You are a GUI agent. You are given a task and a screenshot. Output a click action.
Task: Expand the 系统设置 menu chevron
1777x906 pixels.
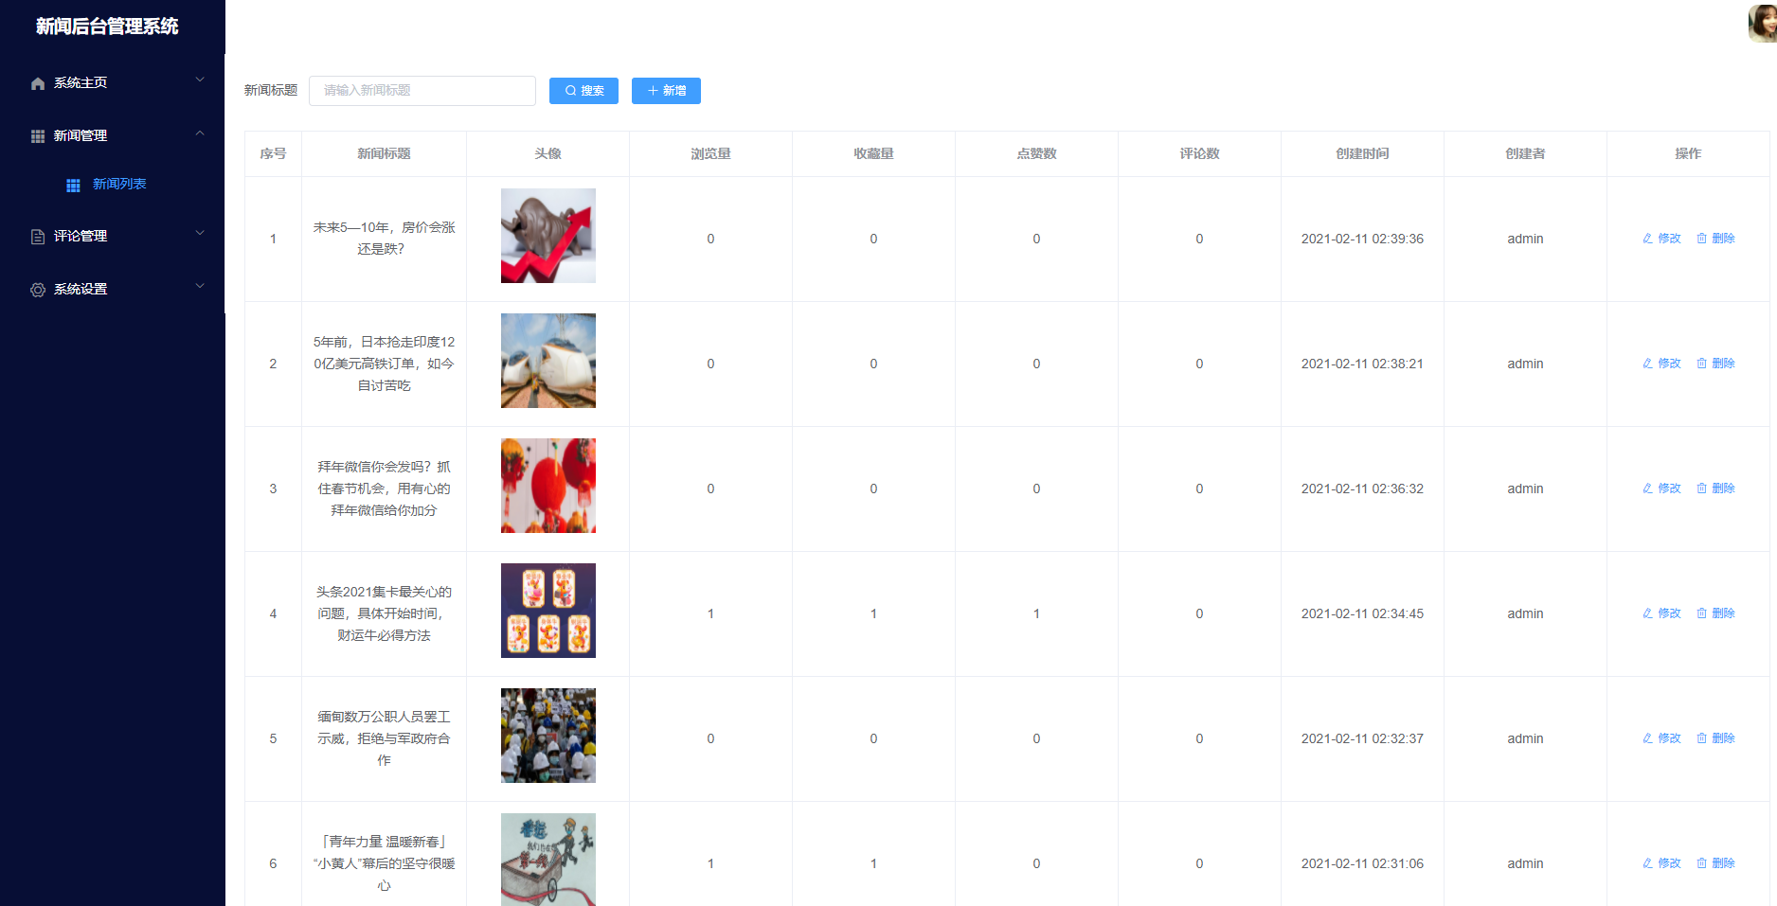coord(200,286)
